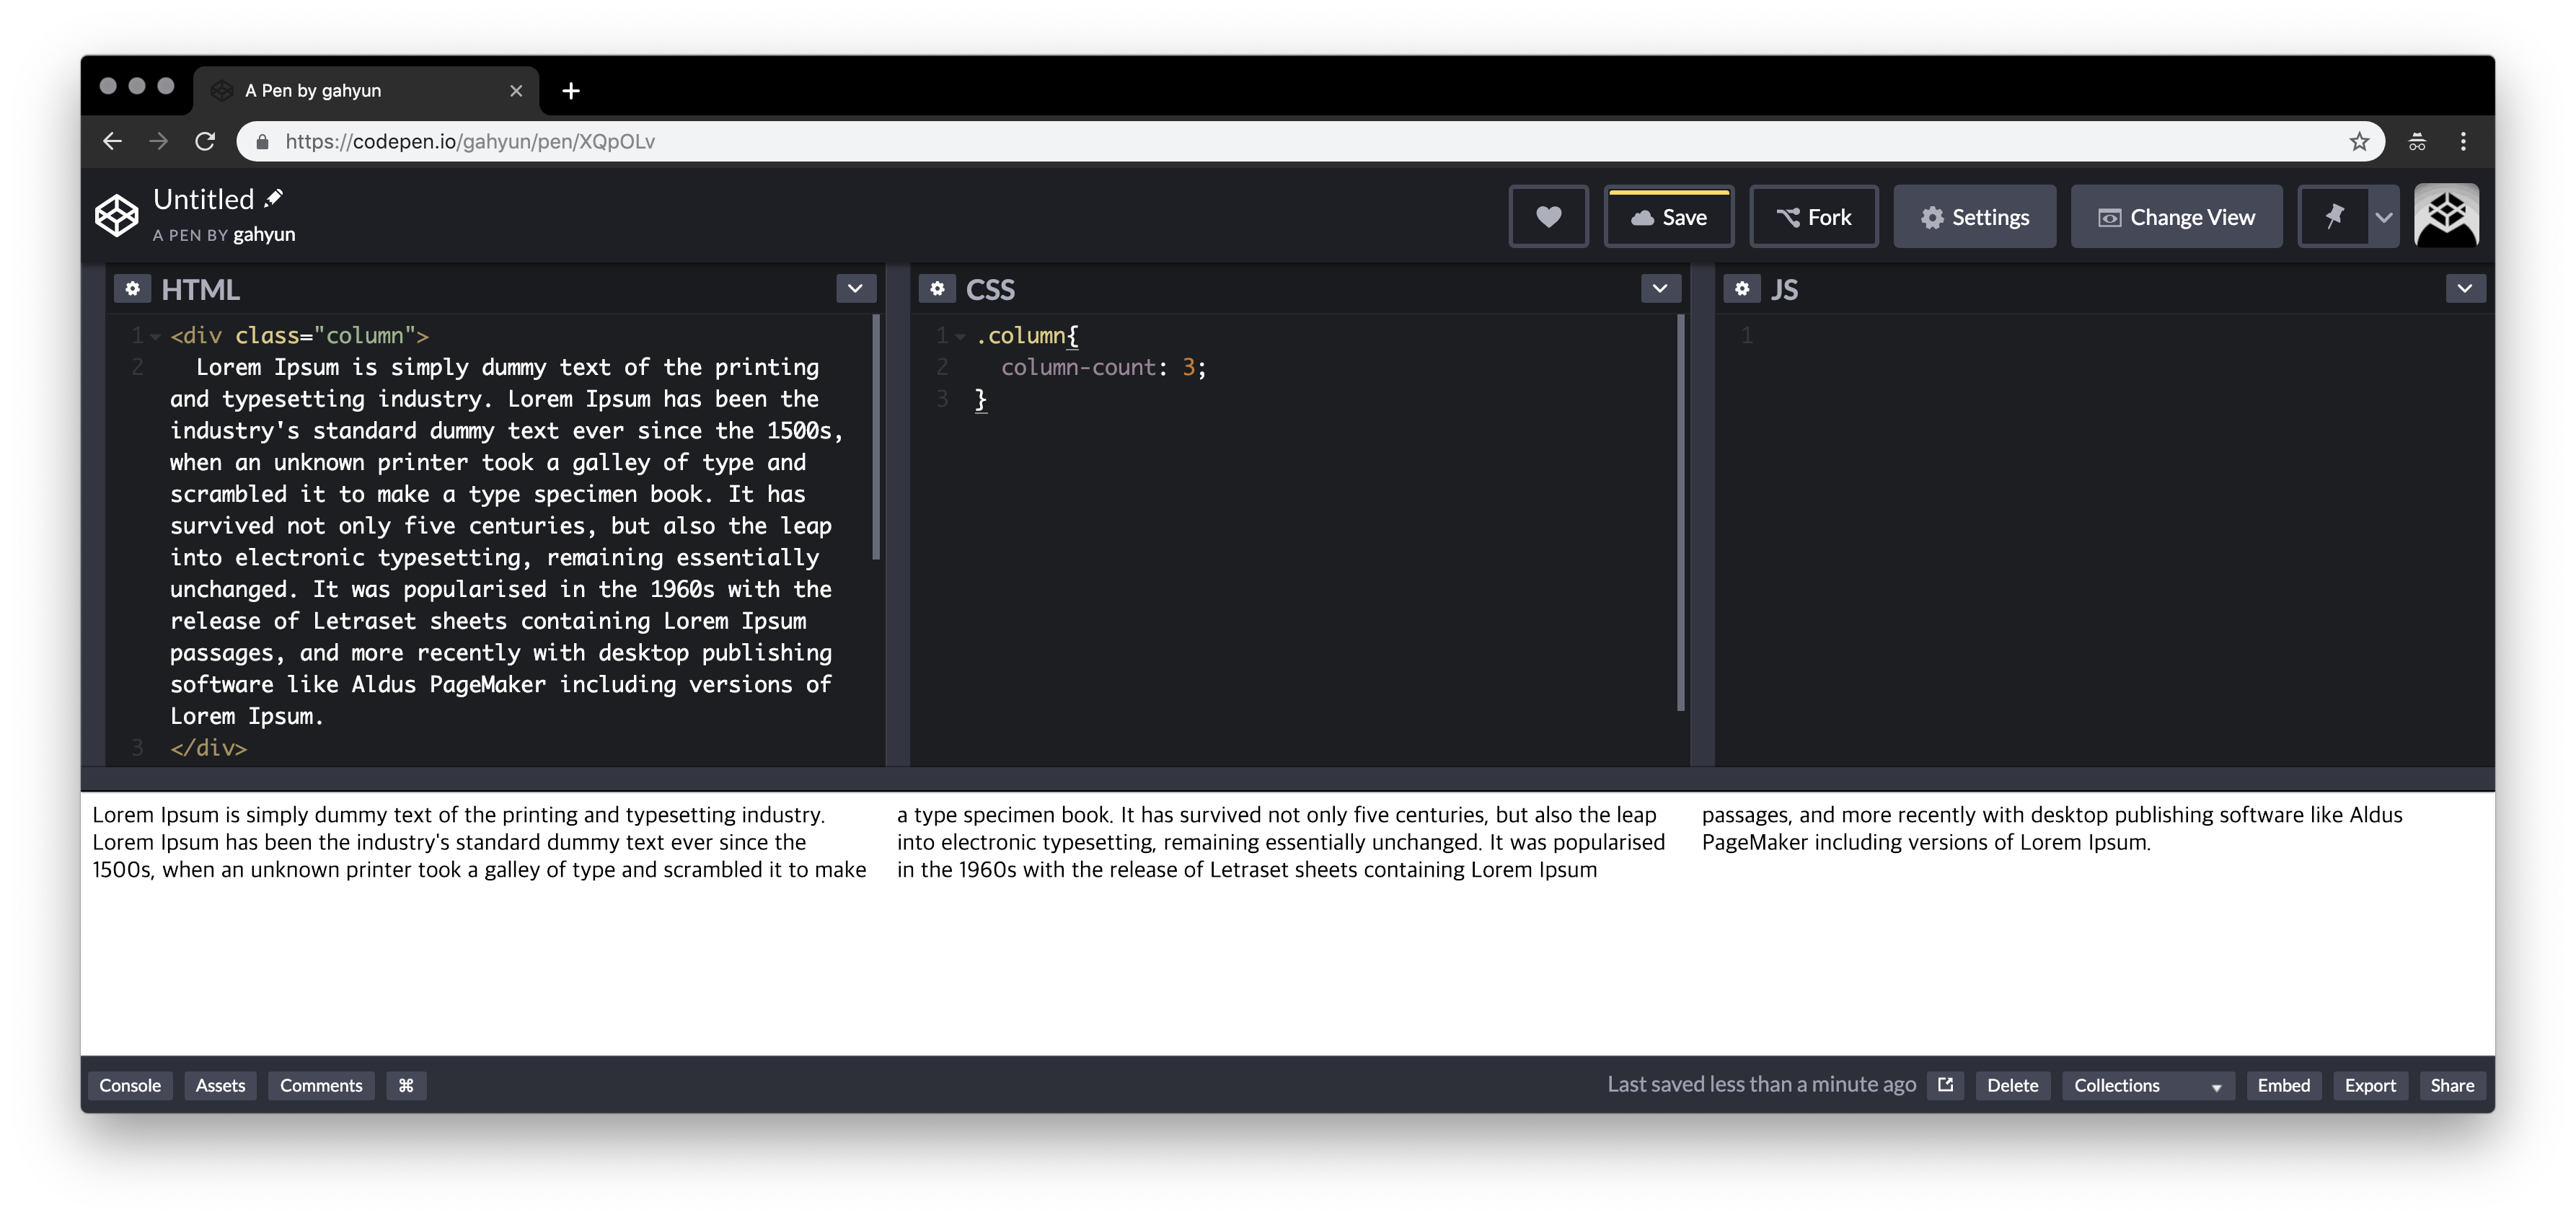Click the pin pen icon
The height and width of the screenshot is (1220, 2576).
pyautogui.click(x=2334, y=217)
